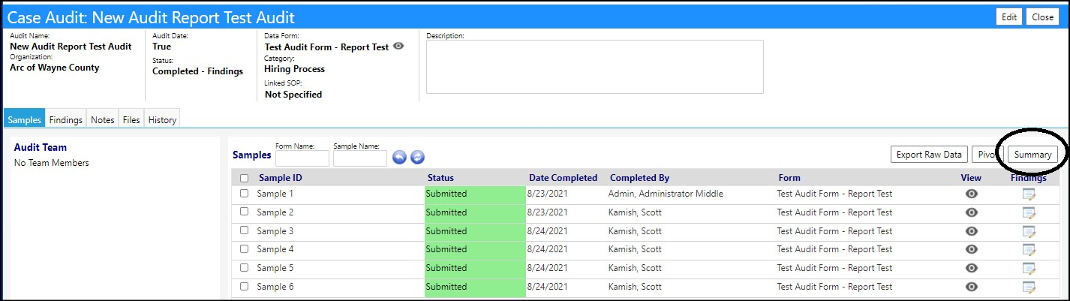This screenshot has width=1070, height=301.
Task: Click Submitted status of Sample 4
Action: pos(475,249)
